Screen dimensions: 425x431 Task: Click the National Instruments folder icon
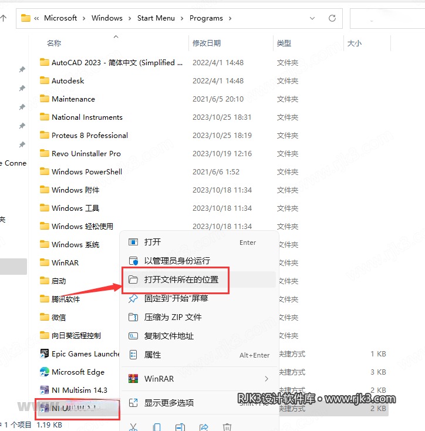pos(45,117)
